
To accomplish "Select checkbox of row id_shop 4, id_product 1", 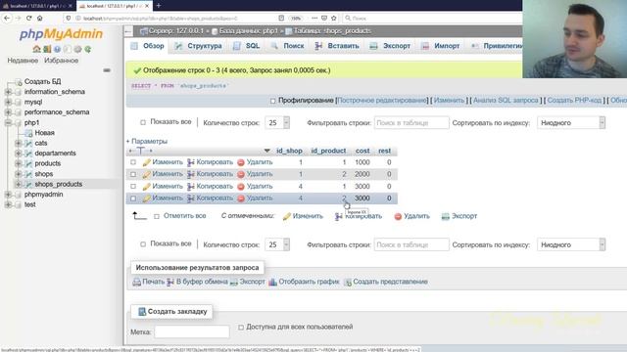I will 133,187.
